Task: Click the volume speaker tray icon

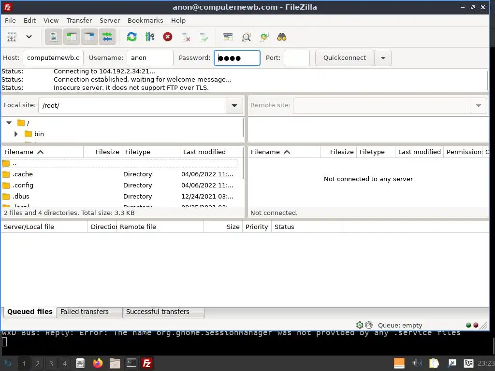Action: [417, 363]
